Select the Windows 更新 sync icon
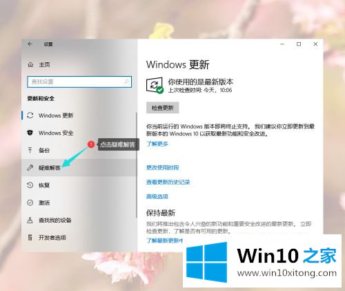The image size is (345, 291). click(30, 115)
